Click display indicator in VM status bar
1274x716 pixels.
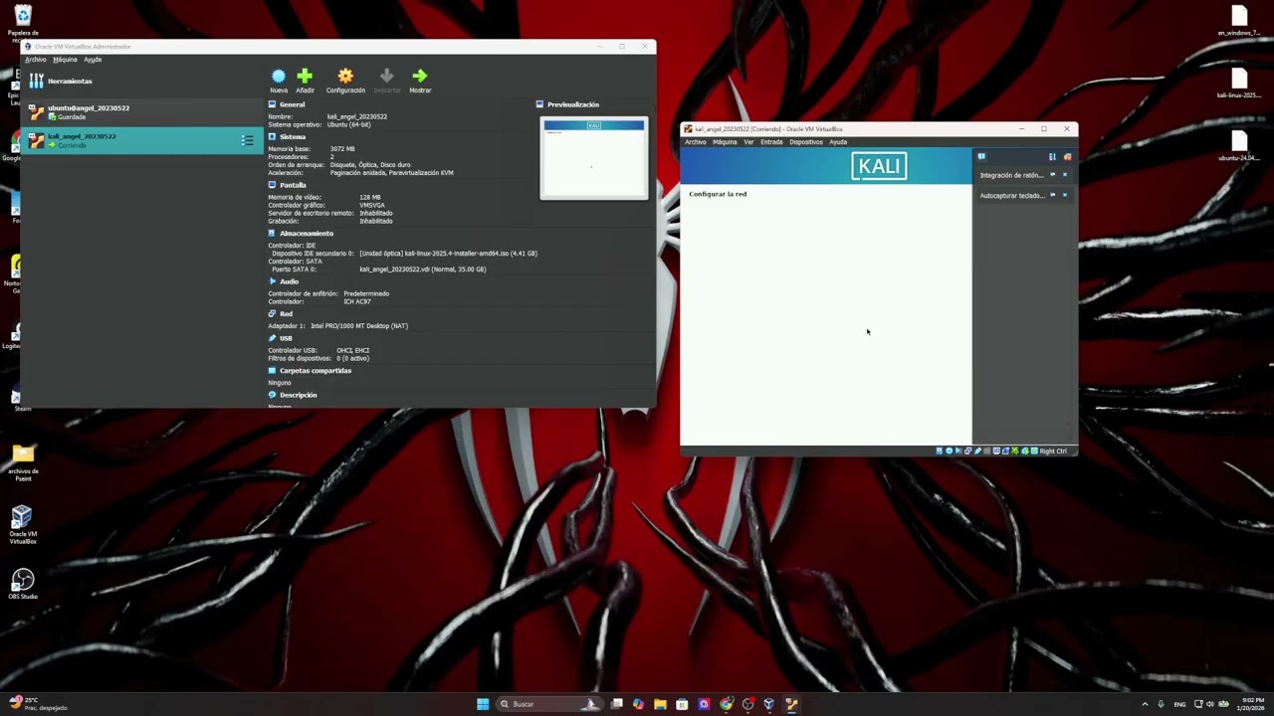coord(996,451)
